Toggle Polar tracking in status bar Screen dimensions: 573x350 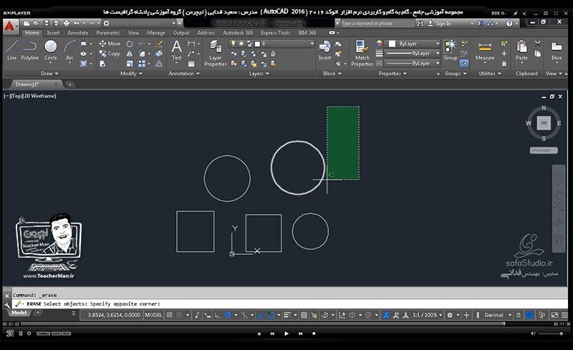pos(228,315)
